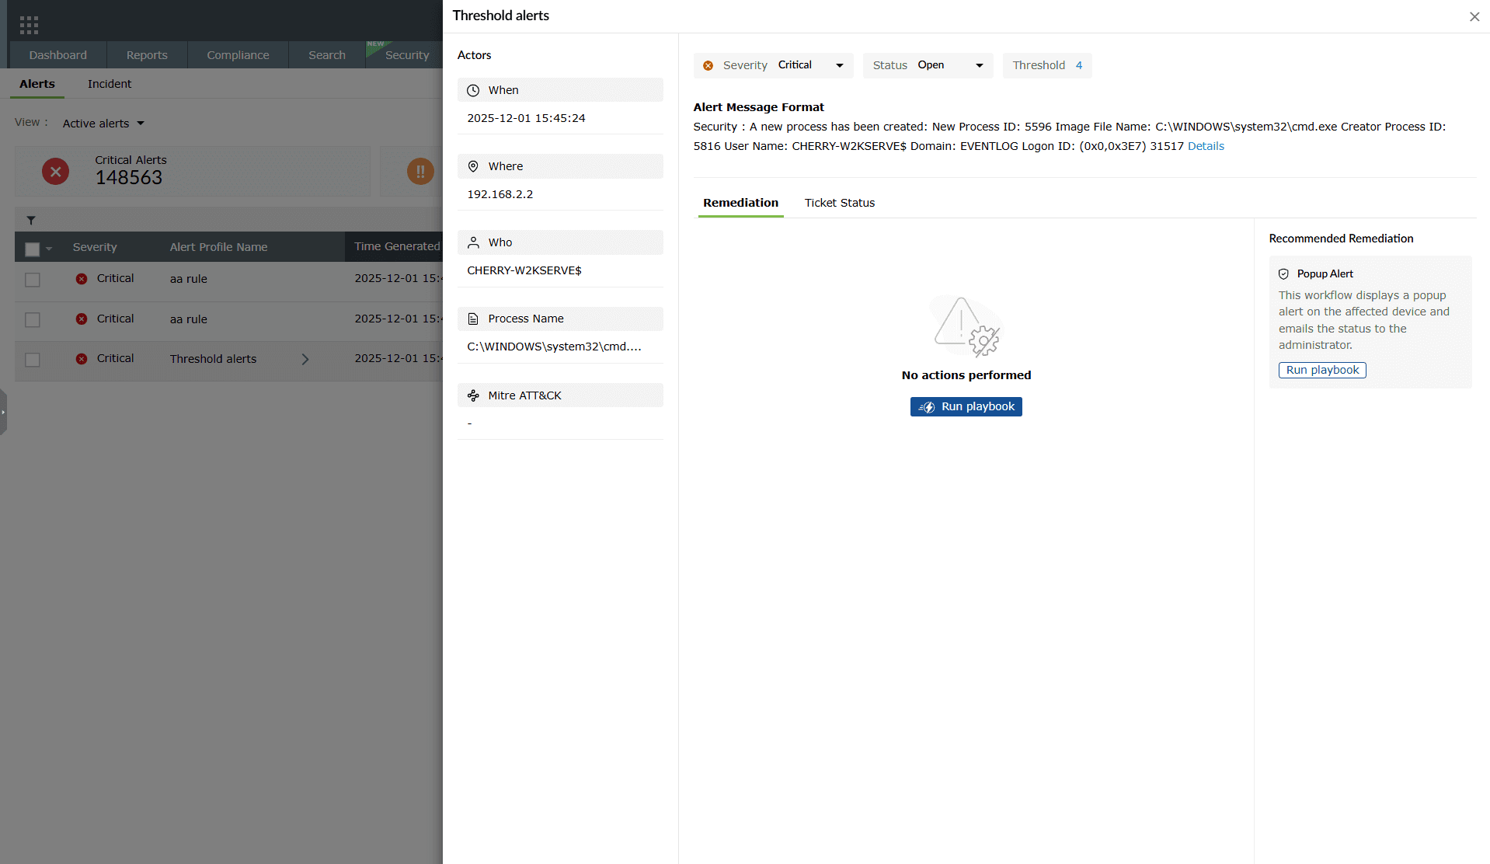Toggle the select-all alerts checkbox
This screenshot has height=864, width=1490.
[32, 249]
